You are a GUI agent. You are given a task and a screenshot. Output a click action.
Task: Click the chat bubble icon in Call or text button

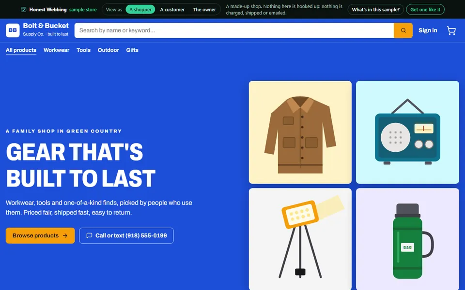[x=89, y=235]
